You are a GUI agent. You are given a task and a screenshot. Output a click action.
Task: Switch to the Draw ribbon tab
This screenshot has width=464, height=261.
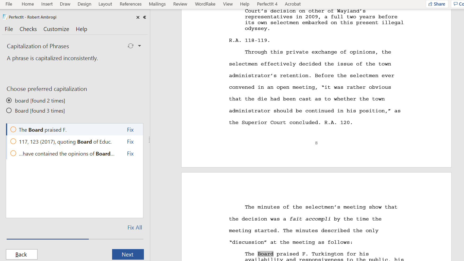65,4
